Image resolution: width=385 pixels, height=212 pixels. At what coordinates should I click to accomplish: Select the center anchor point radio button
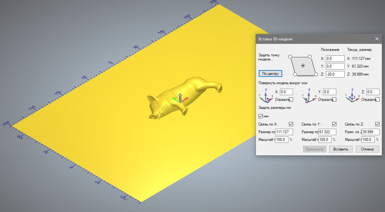click(x=303, y=66)
